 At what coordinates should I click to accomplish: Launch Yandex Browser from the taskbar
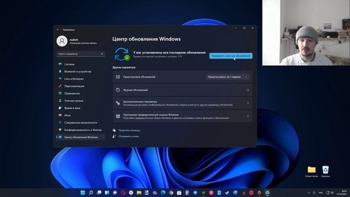[x=131, y=193]
